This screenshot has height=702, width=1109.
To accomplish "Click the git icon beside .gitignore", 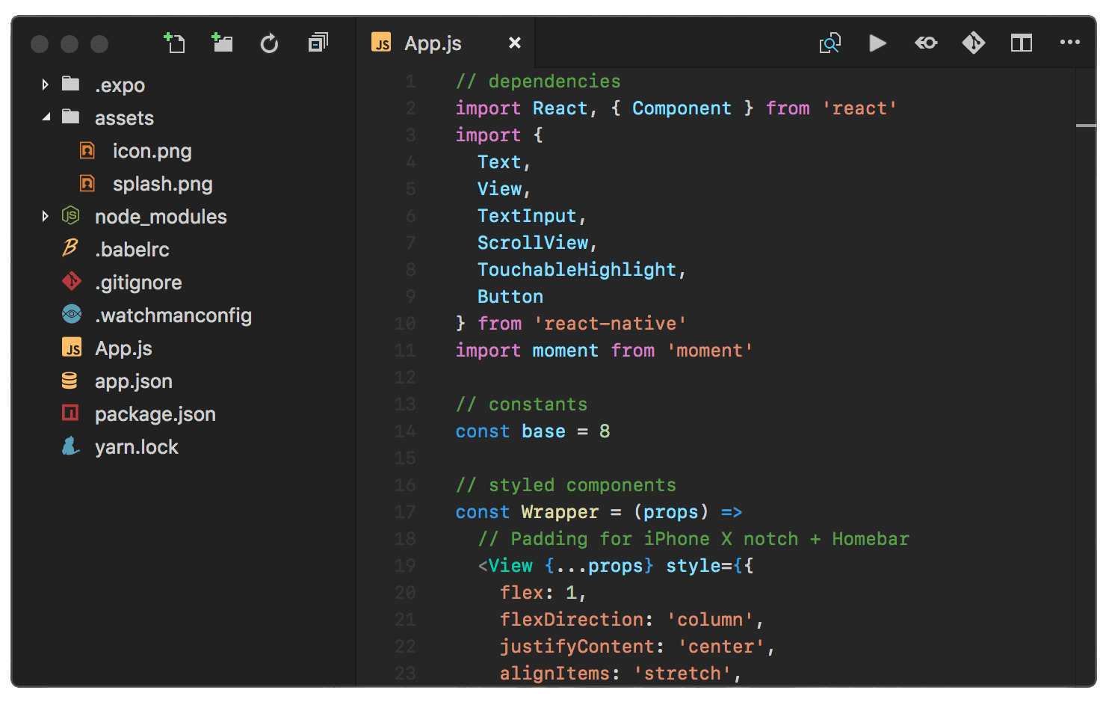I will (71, 282).
